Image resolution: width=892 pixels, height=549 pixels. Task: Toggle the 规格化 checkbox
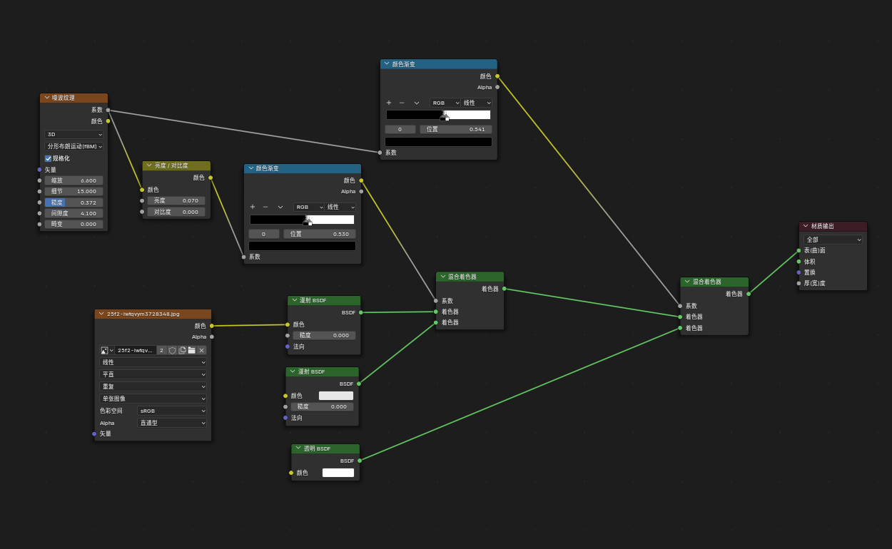click(x=49, y=158)
